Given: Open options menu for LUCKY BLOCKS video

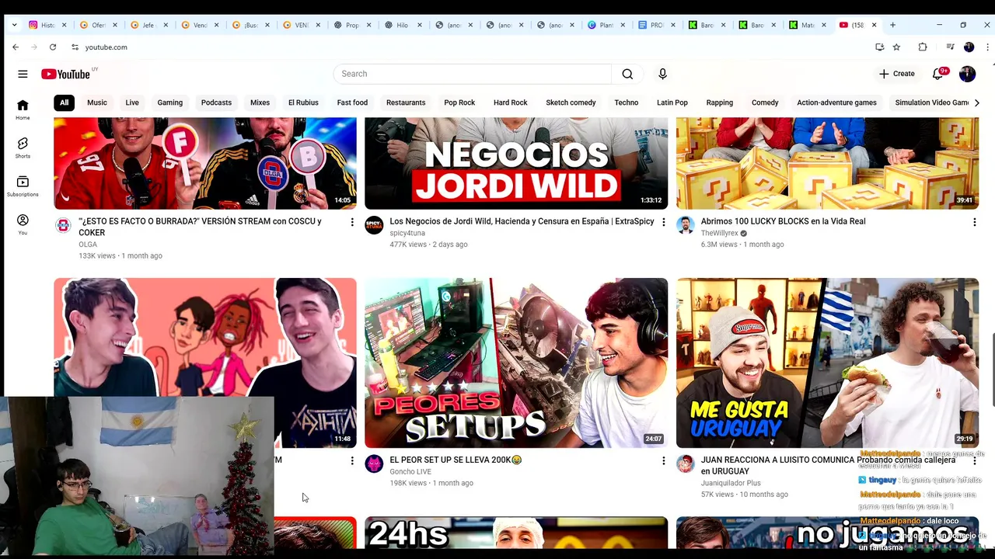Looking at the screenshot, I should click(x=974, y=223).
